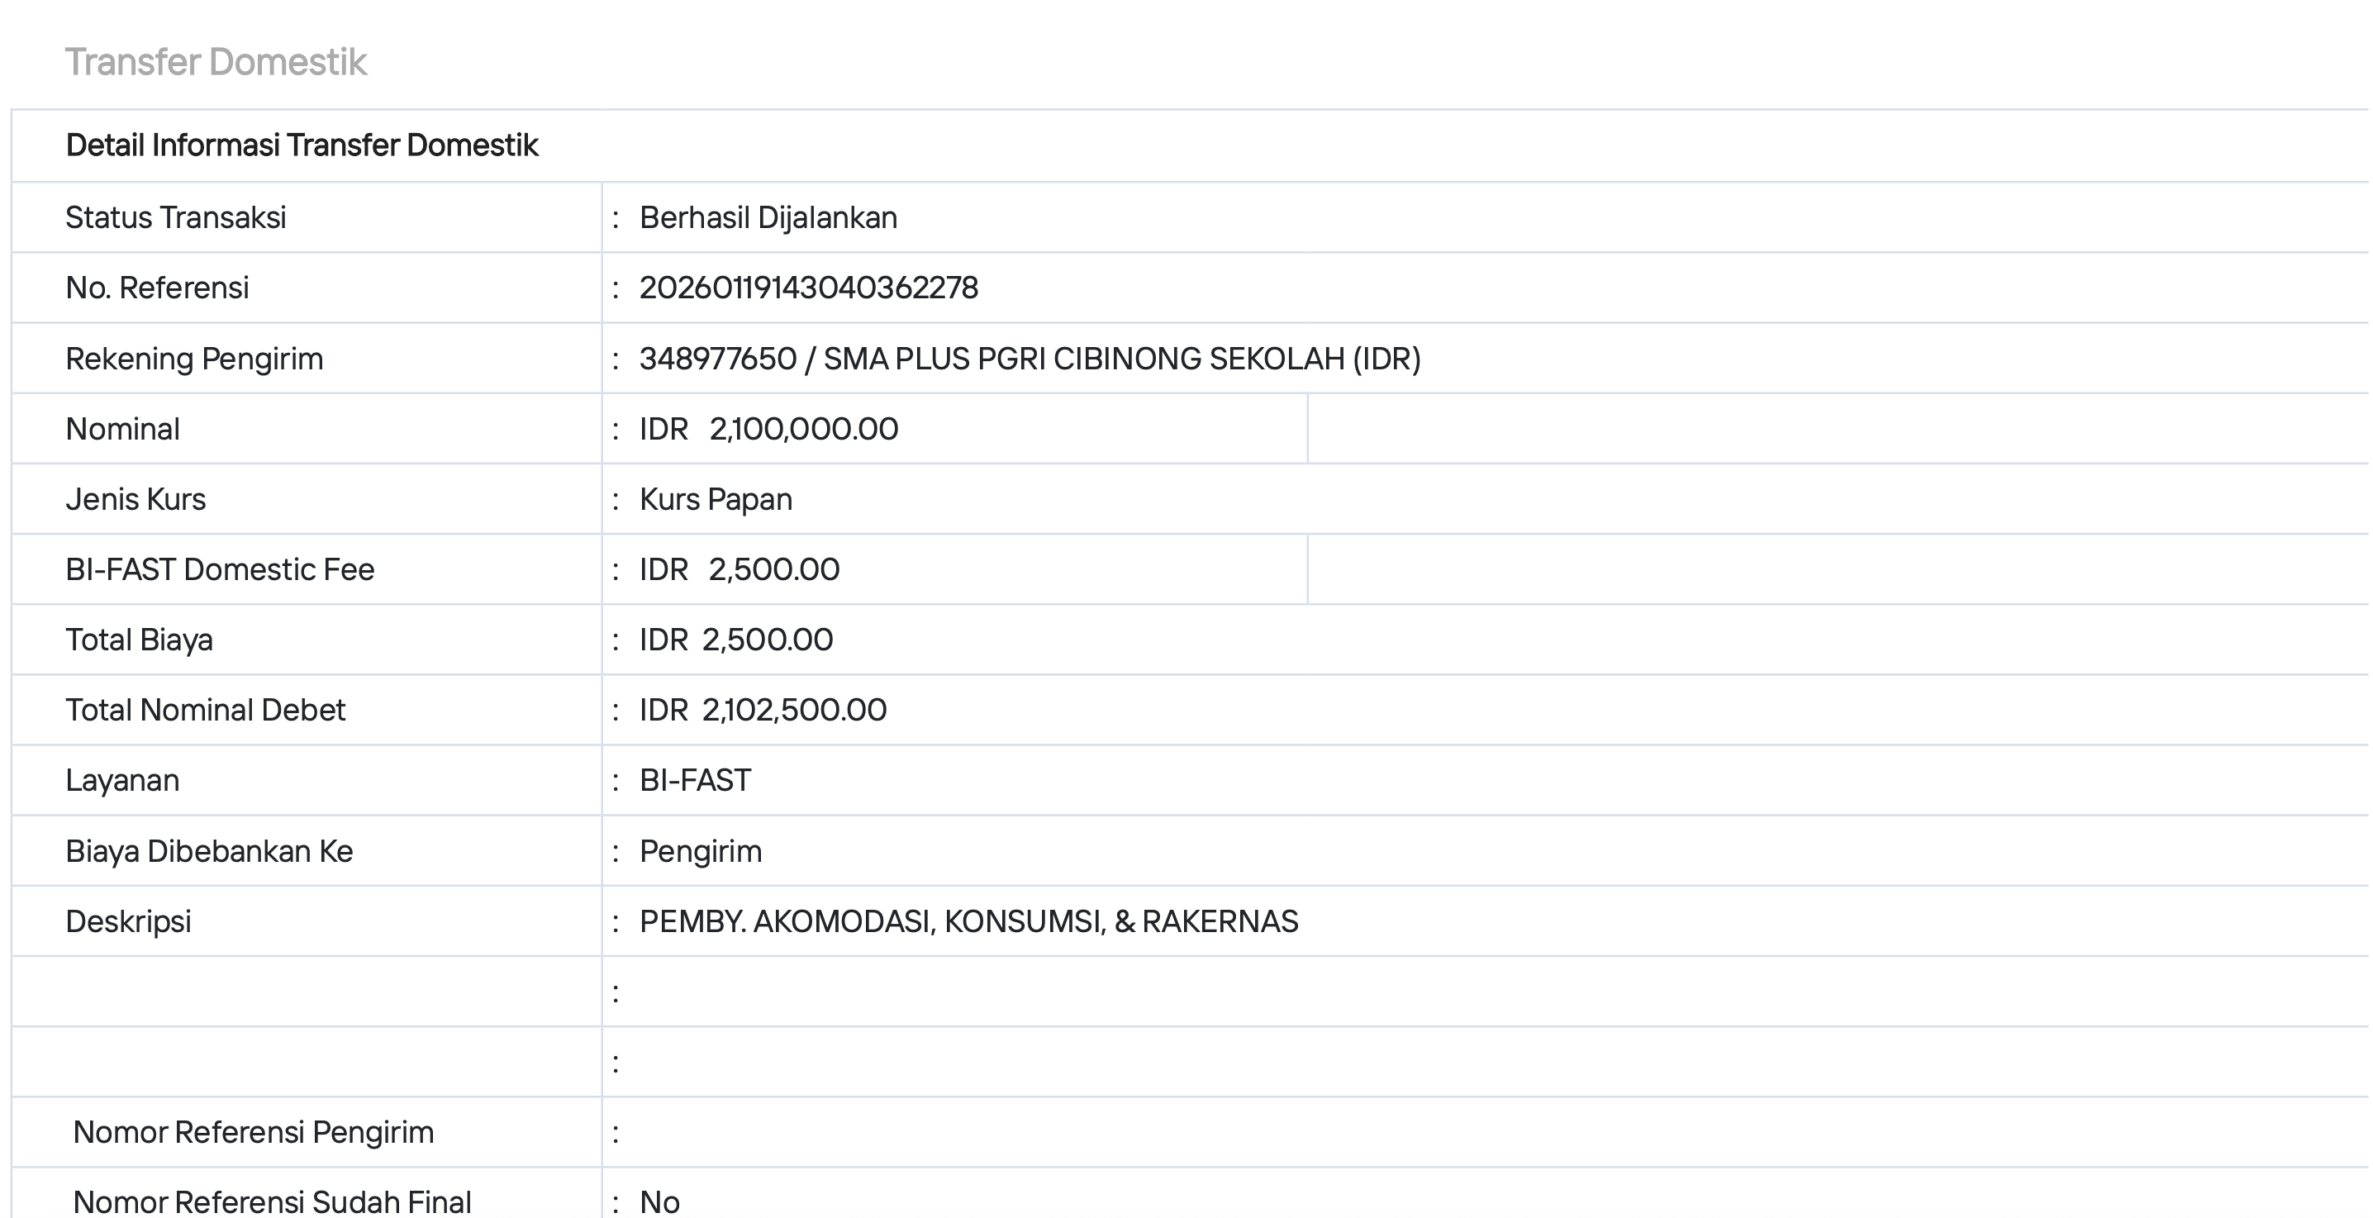Viewport: 2373px width, 1218px height.
Task: Click the Pengirim value under Biaya Dibebankan
Action: pos(700,851)
